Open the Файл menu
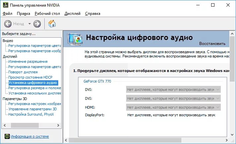 pyautogui.click(x=7, y=14)
